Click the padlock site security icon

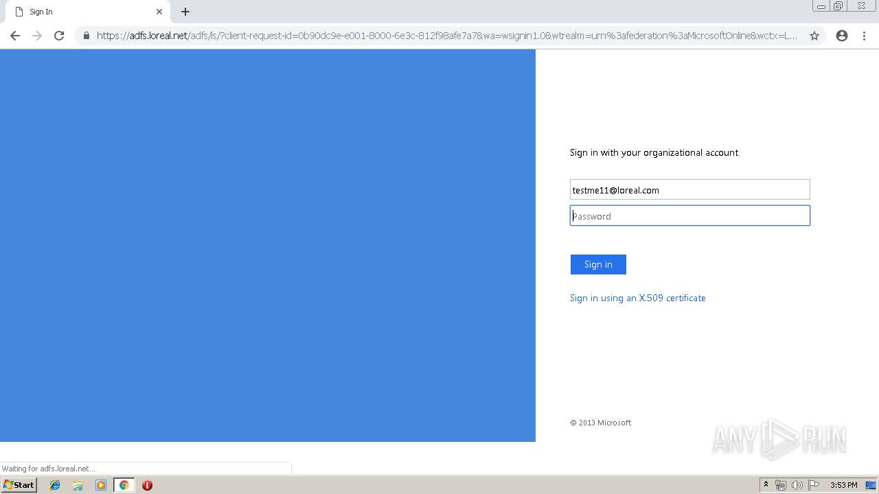(87, 36)
